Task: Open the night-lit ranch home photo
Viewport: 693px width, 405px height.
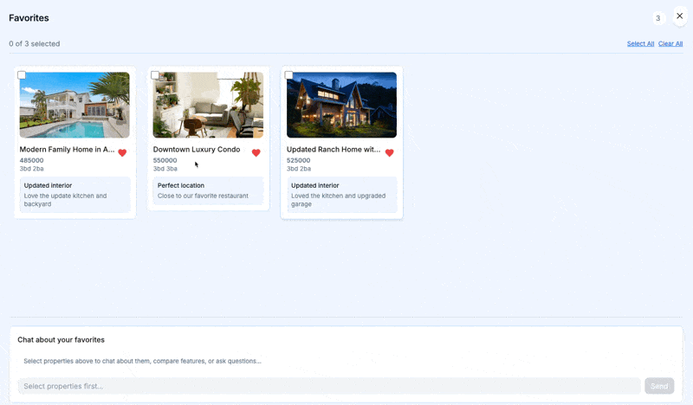Action: click(x=341, y=106)
